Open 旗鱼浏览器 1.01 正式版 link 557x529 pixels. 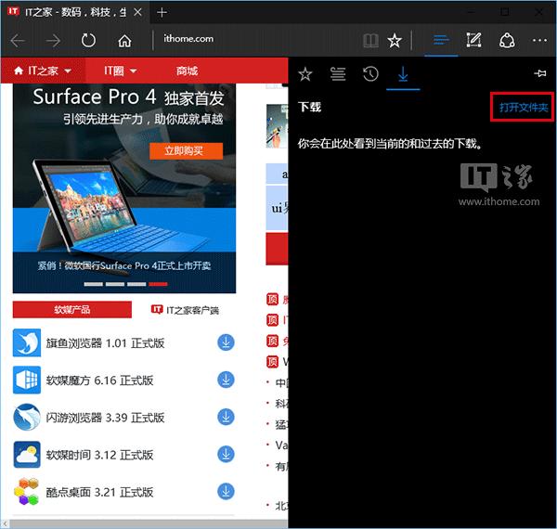(x=105, y=343)
